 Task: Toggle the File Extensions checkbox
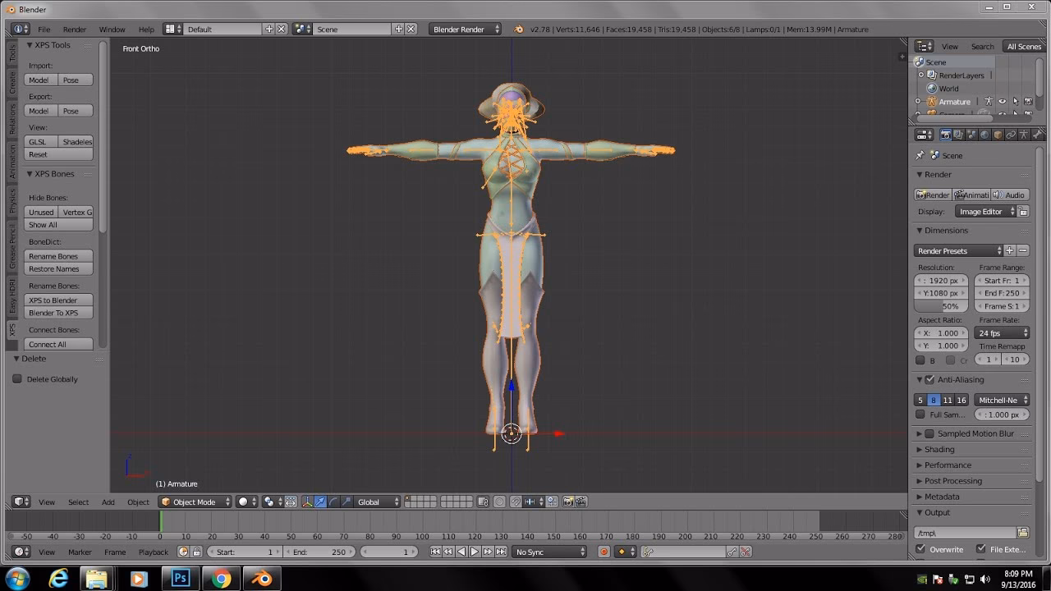point(980,549)
